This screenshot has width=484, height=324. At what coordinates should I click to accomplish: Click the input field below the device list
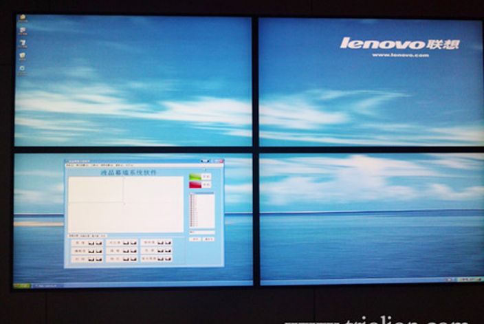(x=202, y=233)
